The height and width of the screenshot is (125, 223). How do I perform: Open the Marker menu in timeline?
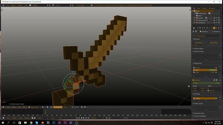(x=14, y=118)
